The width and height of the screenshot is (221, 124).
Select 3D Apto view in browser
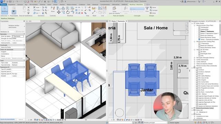(203, 52)
